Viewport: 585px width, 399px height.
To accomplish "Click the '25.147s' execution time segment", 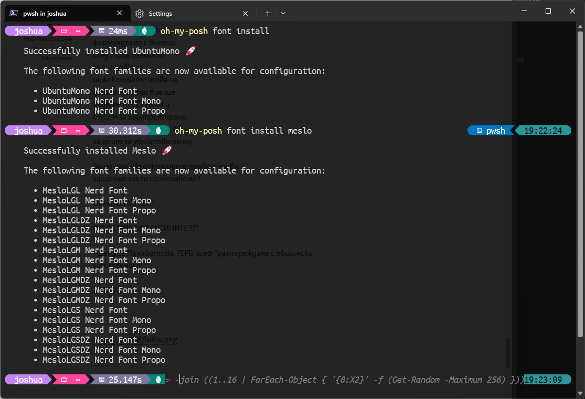I will [120, 380].
